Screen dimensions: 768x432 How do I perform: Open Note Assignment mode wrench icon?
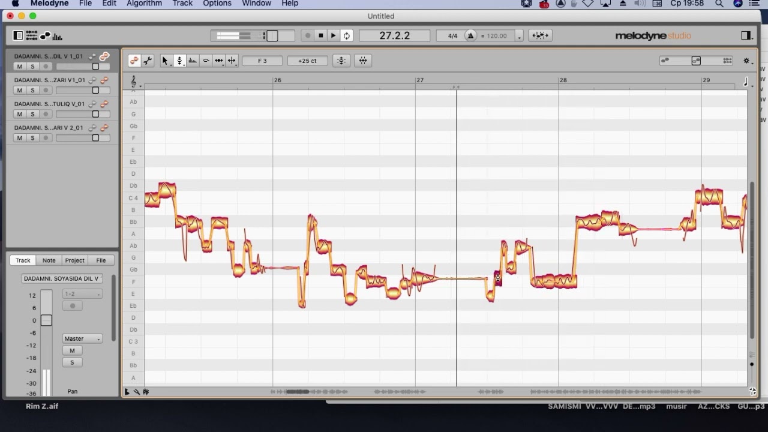pyautogui.click(x=148, y=61)
